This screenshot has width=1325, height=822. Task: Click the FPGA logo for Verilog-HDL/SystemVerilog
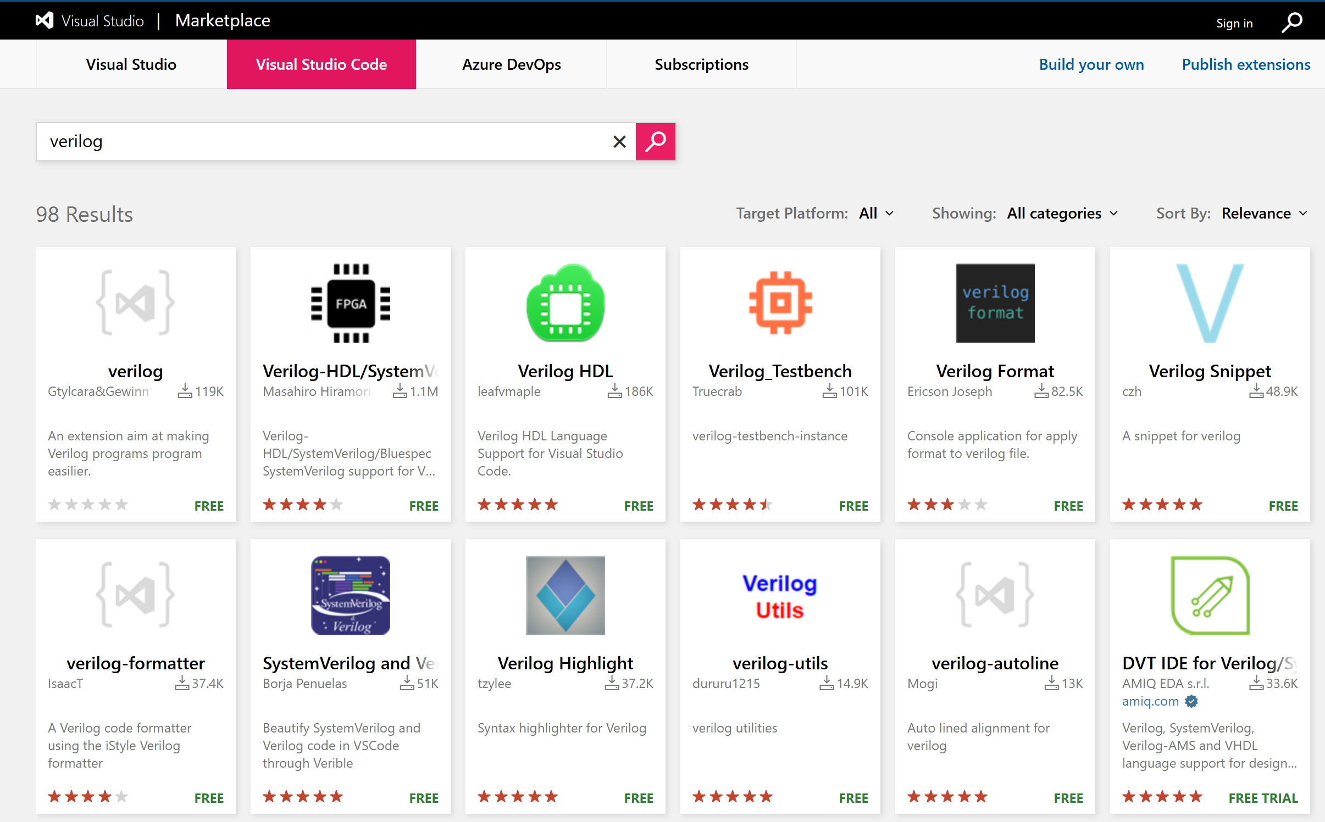[350, 303]
